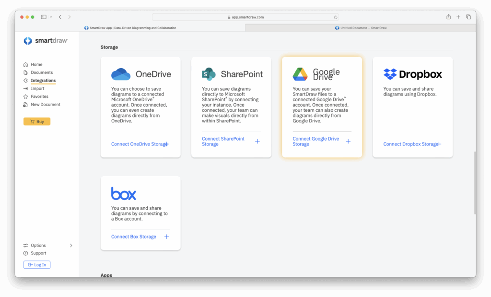This screenshot has height=297, width=491.
Task: Click the OneDrive card description text
Action: click(140, 105)
